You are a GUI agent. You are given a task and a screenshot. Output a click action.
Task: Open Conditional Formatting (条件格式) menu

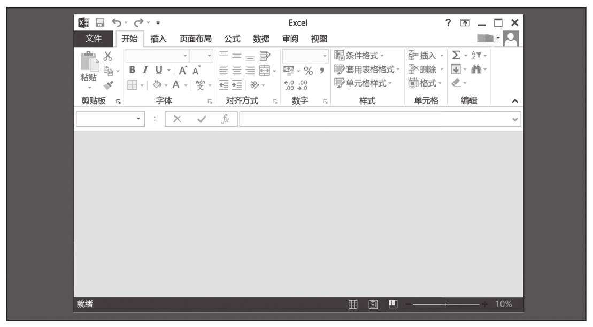pyautogui.click(x=359, y=56)
